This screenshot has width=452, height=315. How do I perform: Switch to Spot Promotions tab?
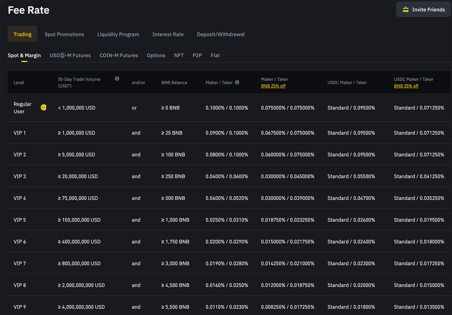tap(64, 34)
